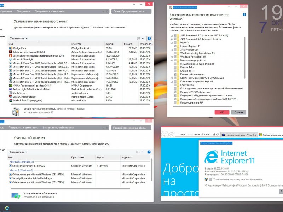Click the Программы breadcrumb in programs window
The image size is (283, 212).
point(23,11)
